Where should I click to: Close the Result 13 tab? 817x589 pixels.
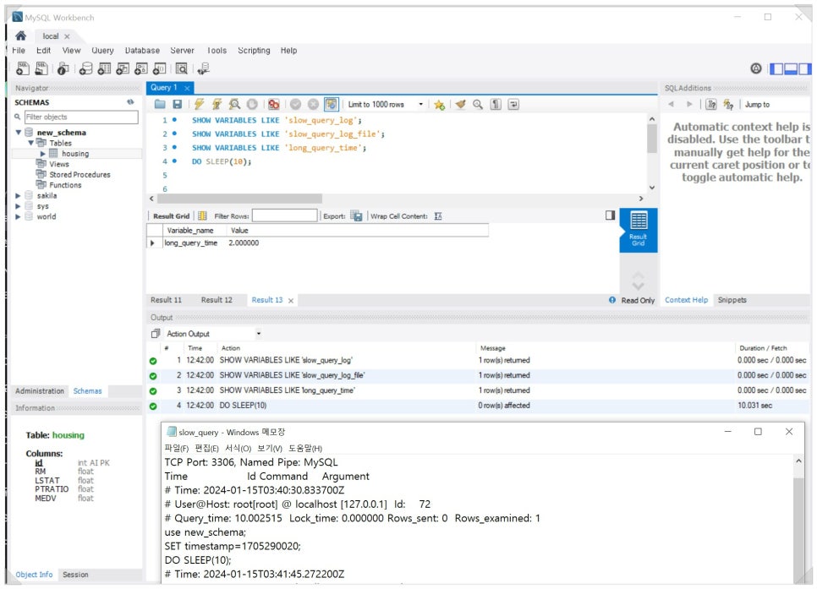(291, 301)
